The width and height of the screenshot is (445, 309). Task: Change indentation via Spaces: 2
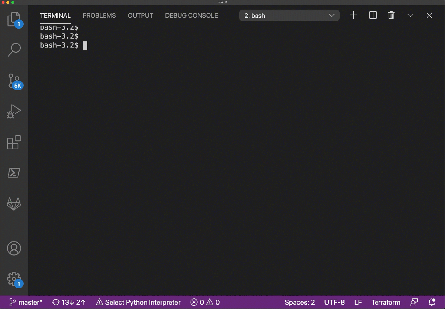pyautogui.click(x=300, y=302)
